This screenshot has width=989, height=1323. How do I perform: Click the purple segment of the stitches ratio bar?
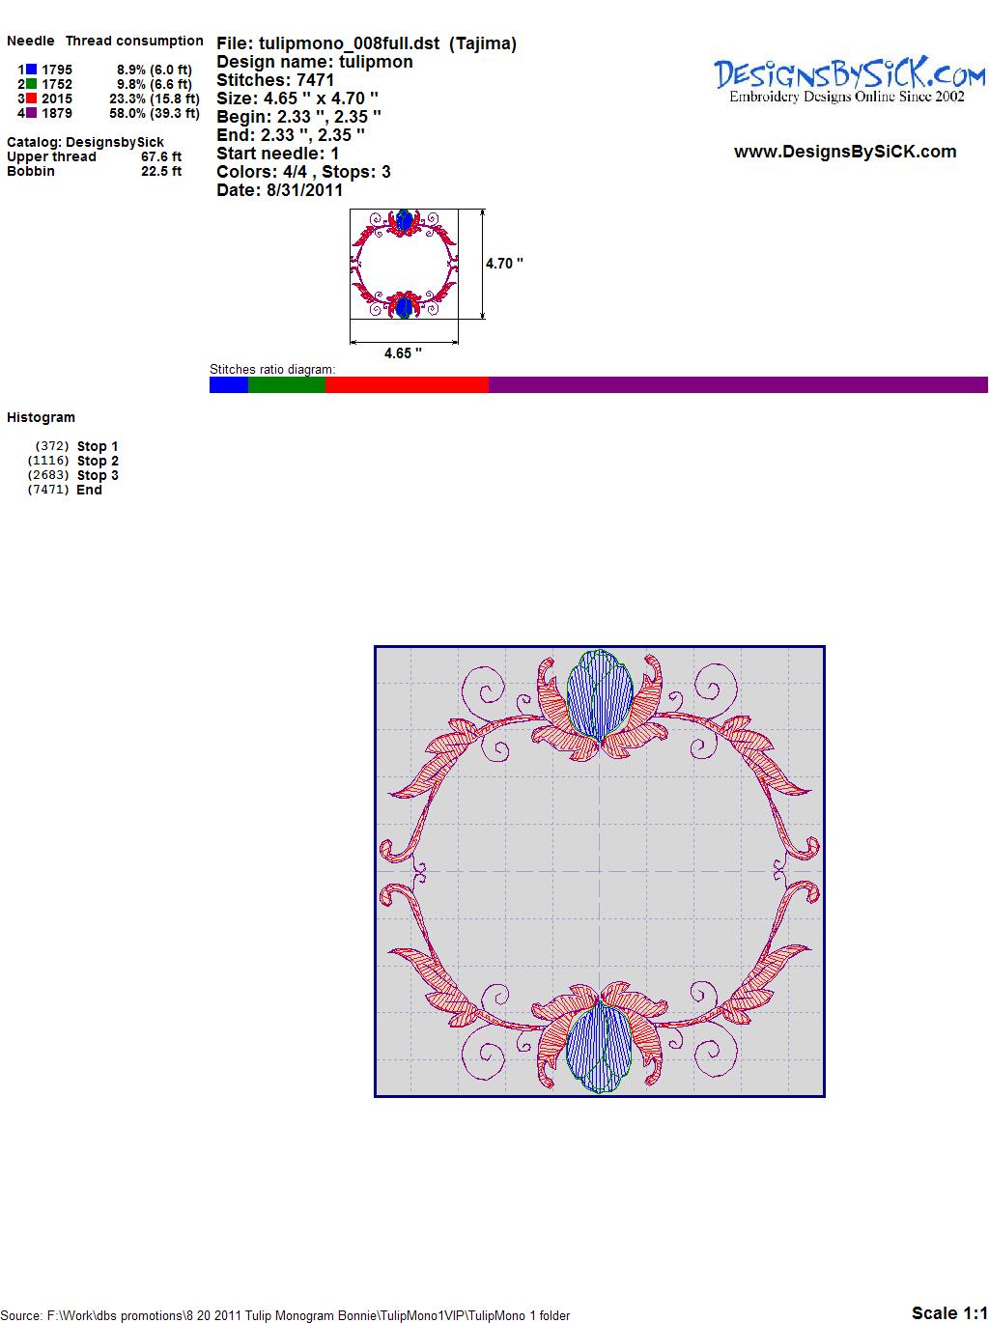[738, 385]
